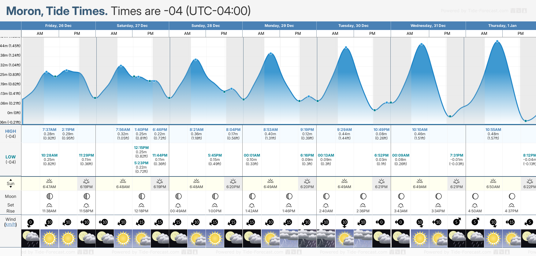536x256 pixels.
Task: Click the moonrise icon above 4:37PM
Action: [512, 205]
